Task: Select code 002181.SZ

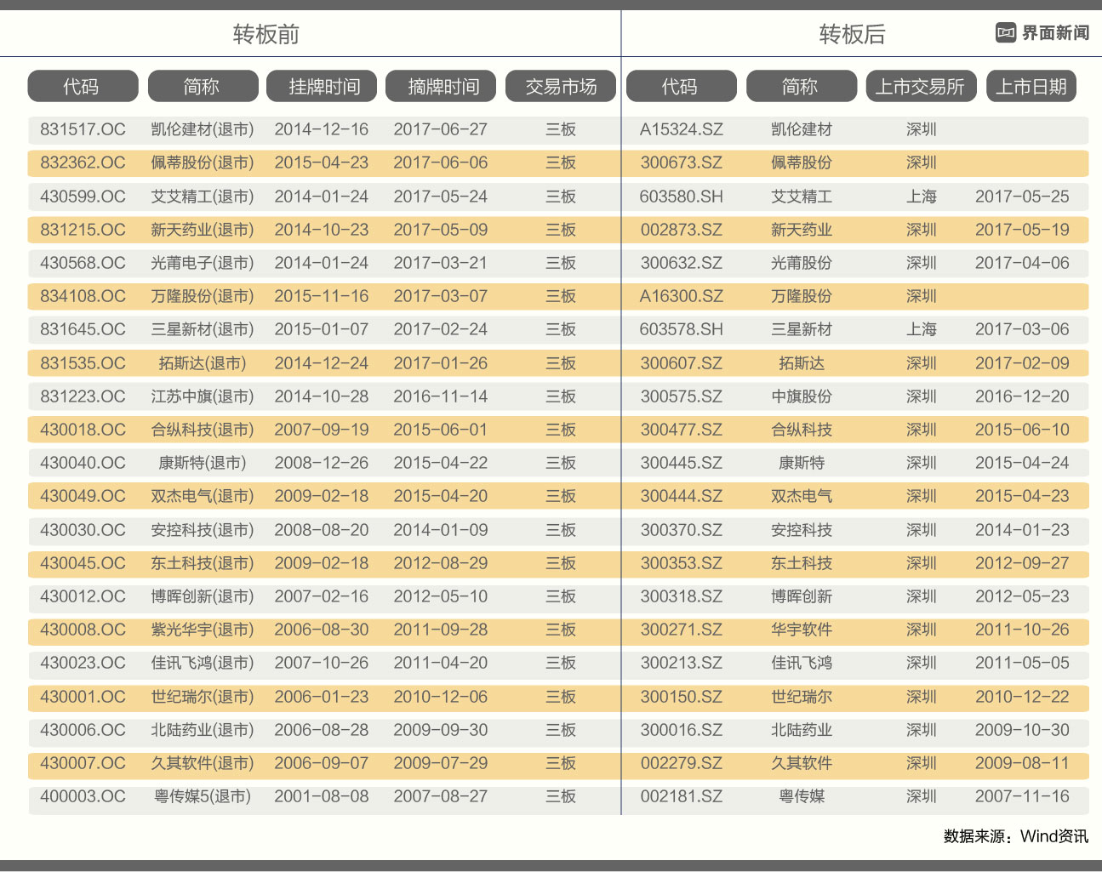Action: coord(682,796)
